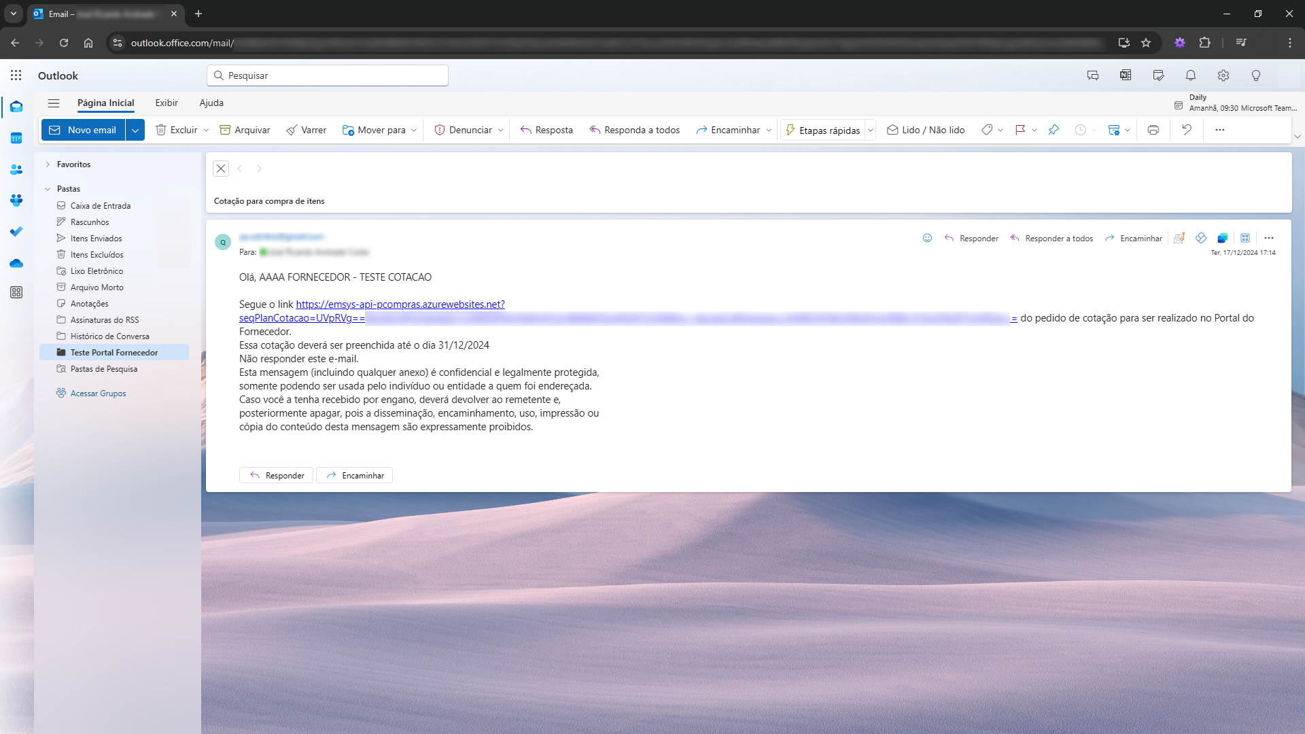Expand the Novo email dropdown arrow
The height and width of the screenshot is (734, 1305).
point(135,130)
